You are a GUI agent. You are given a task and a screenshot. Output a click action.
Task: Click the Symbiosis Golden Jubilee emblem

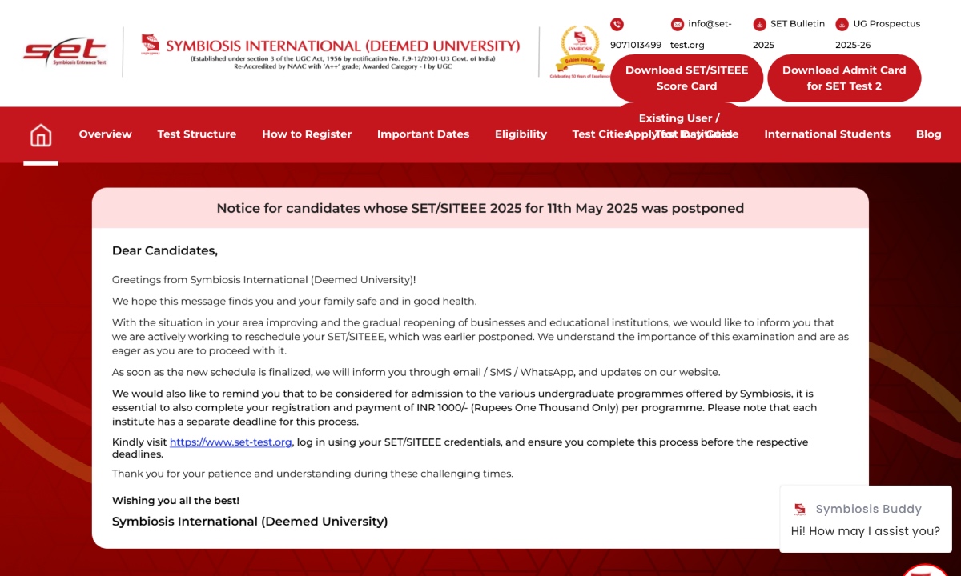(x=580, y=51)
